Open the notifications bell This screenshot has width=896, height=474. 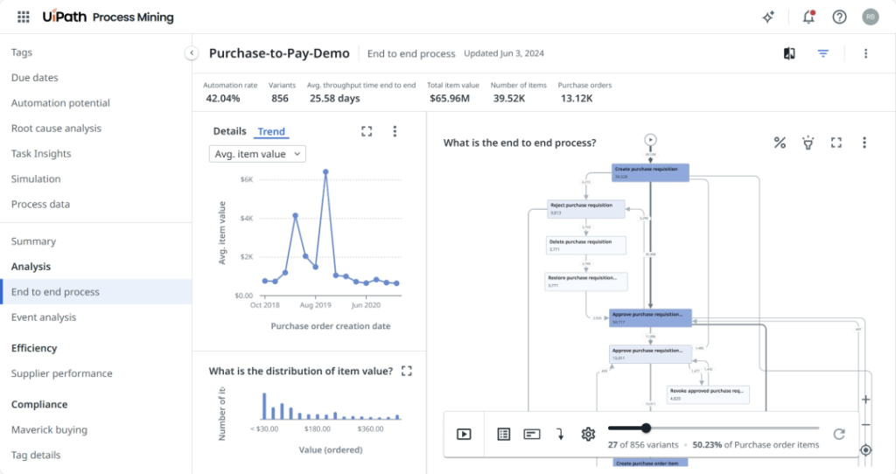click(808, 17)
